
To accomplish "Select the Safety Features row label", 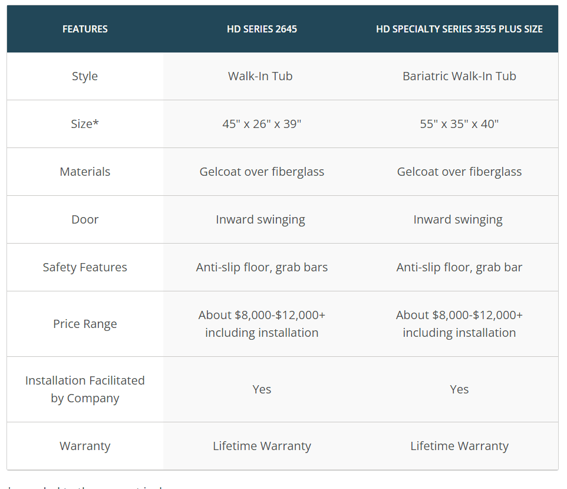I will point(85,267).
